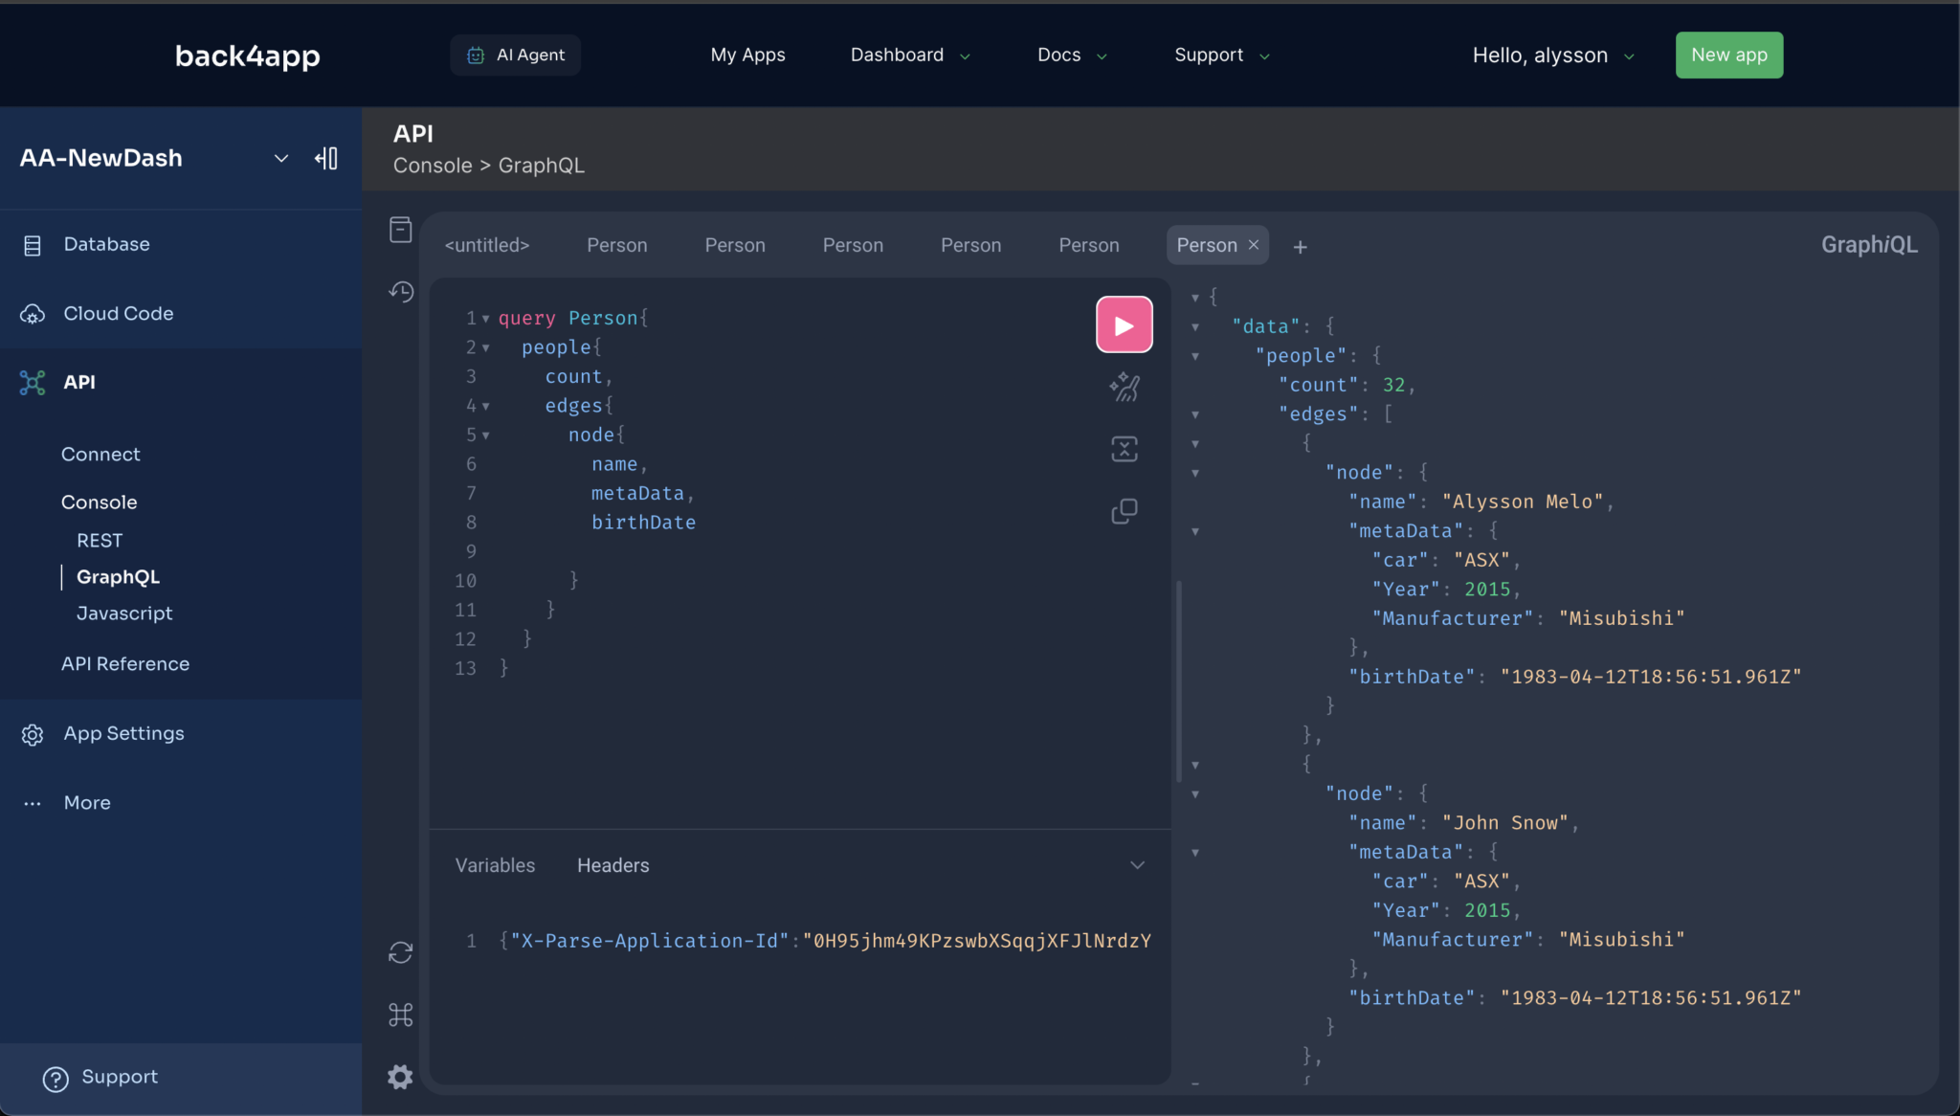Execute the query with the play button

tap(1124, 324)
